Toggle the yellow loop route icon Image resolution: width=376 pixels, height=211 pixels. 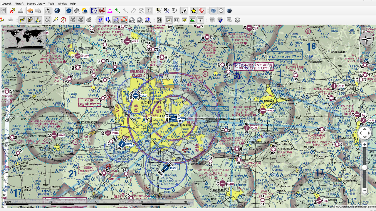[30, 20]
